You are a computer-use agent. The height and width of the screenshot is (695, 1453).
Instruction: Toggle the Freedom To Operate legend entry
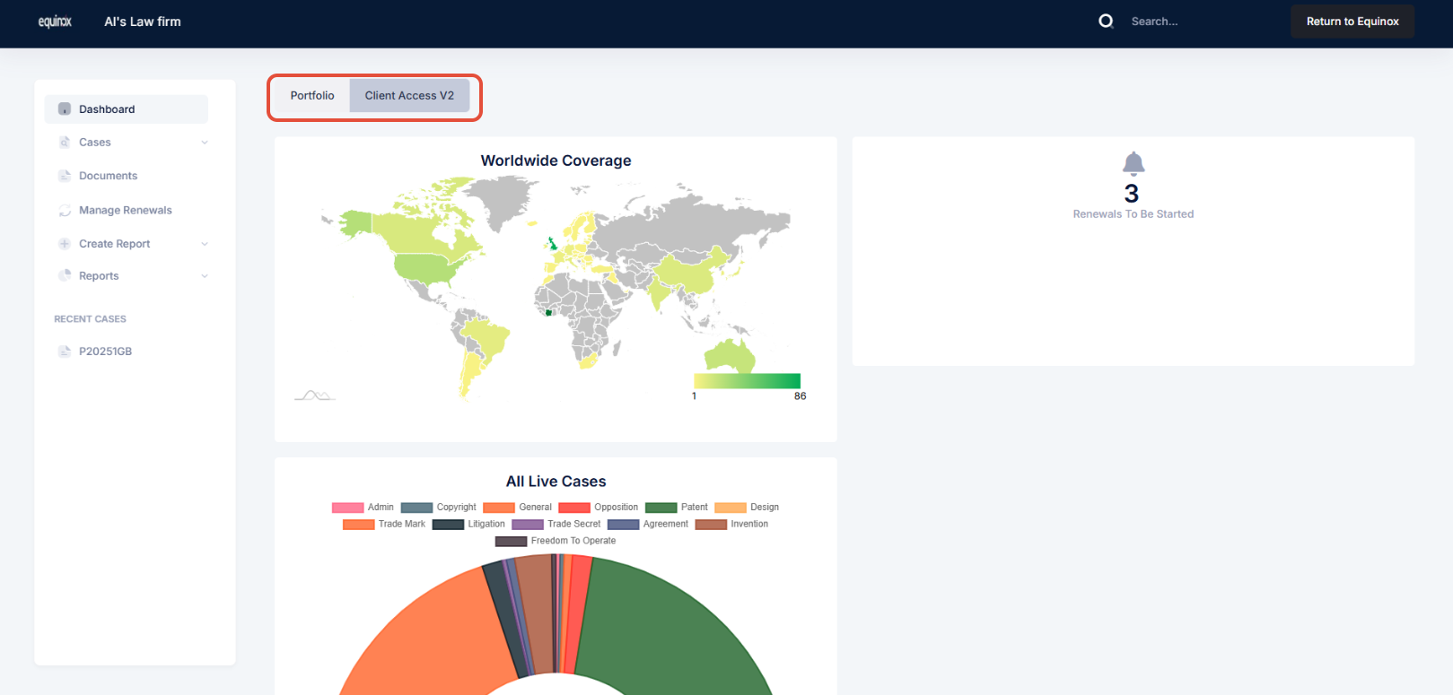point(556,542)
